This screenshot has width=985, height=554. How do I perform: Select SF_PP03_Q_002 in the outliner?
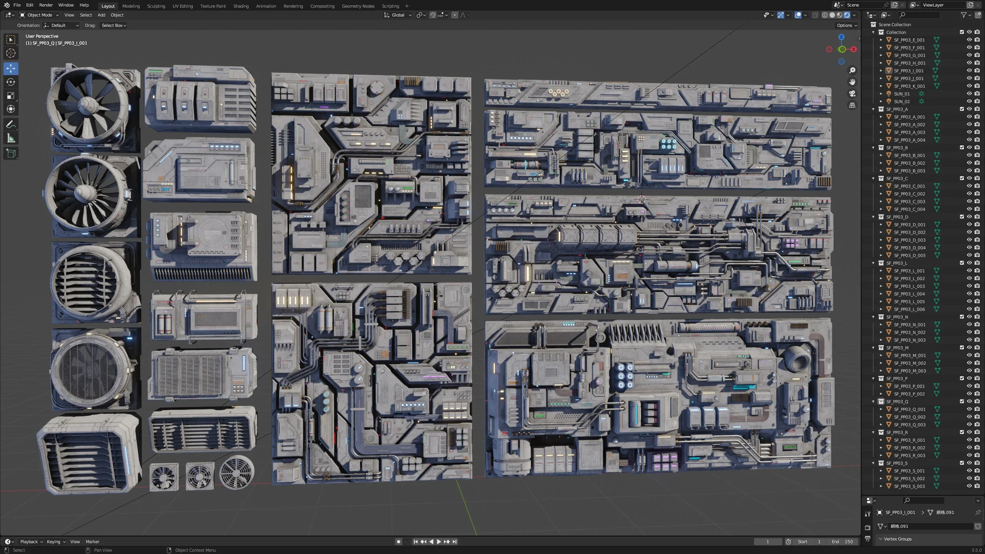pyautogui.click(x=910, y=417)
